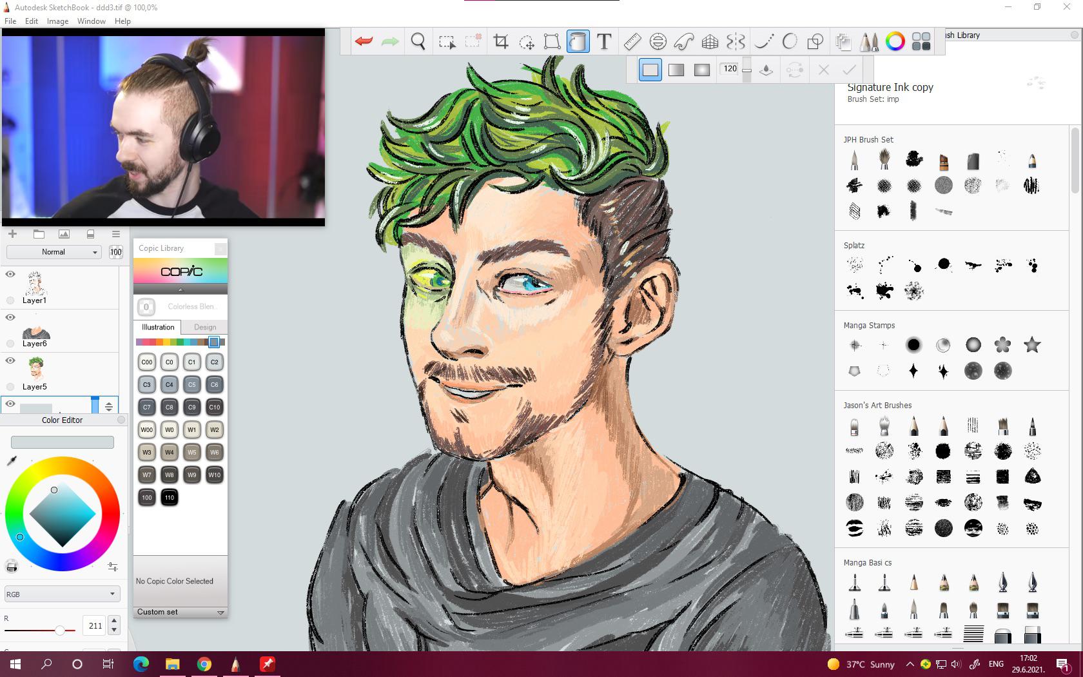Hide Layer1 with its eye toggle
This screenshot has height=677, width=1083.
(x=10, y=273)
